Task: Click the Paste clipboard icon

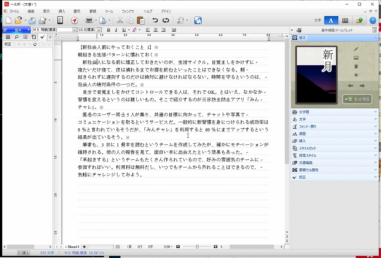Action: pyautogui.click(x=141, y=20)
